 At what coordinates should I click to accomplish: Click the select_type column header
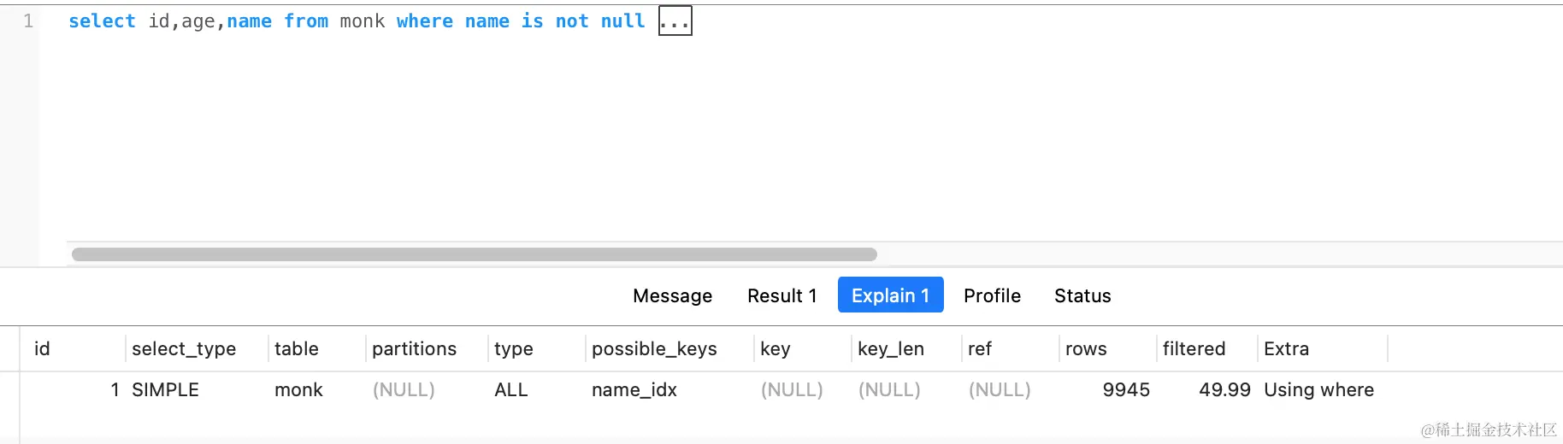point(184,348)
